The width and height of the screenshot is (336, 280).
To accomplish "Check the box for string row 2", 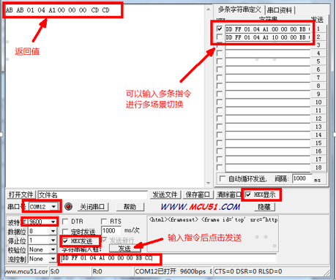I will coord(220,37).
